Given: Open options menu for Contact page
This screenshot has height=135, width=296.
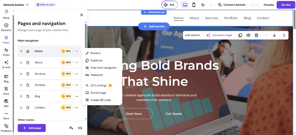Looking at the screenshot, I should (77, 108).
